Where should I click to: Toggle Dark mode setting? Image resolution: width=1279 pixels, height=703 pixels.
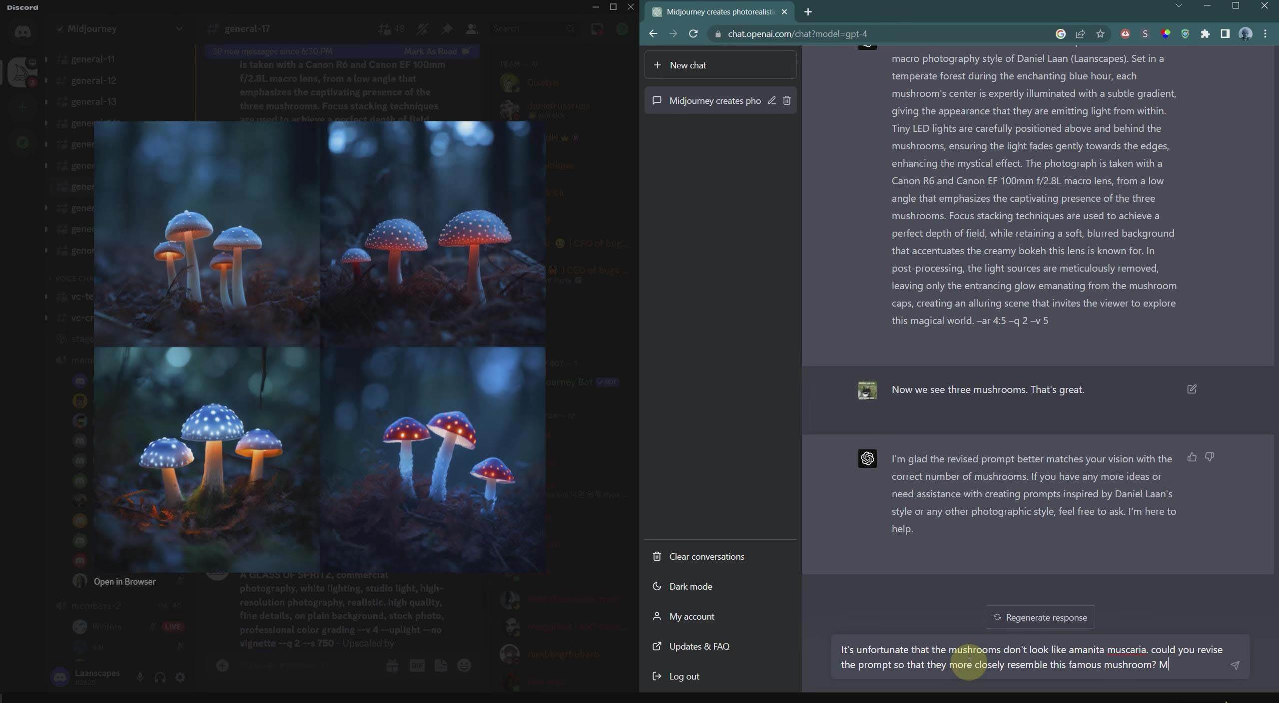point(689,586)
